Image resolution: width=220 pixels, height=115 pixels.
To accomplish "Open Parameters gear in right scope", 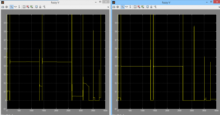I will (118, 7).
